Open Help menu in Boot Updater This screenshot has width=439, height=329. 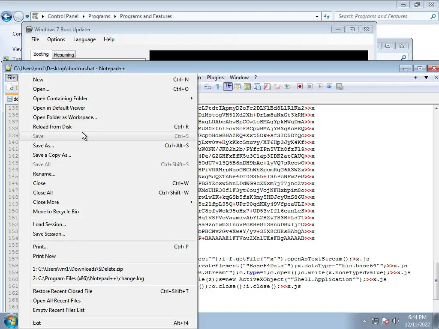[x=109, y=39]
